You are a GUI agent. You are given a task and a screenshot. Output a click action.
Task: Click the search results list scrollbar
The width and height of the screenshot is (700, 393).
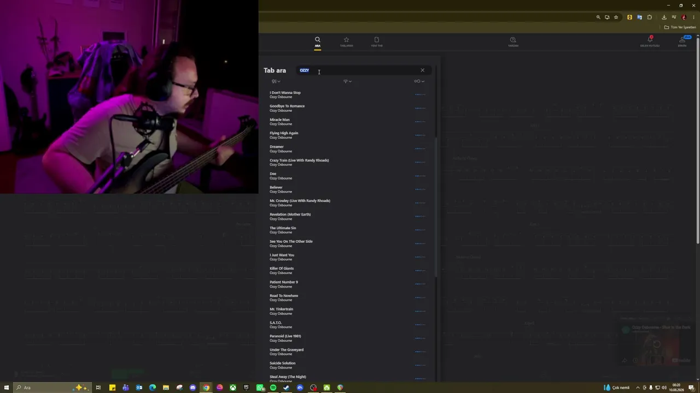[x=436, y=207]
